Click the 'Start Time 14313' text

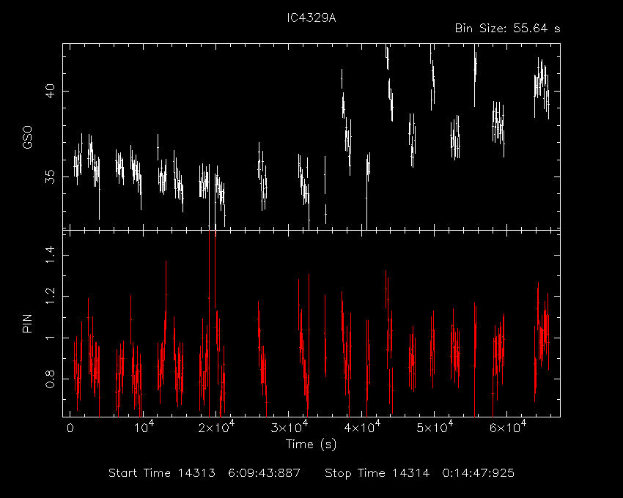click(x=162, y=473)
